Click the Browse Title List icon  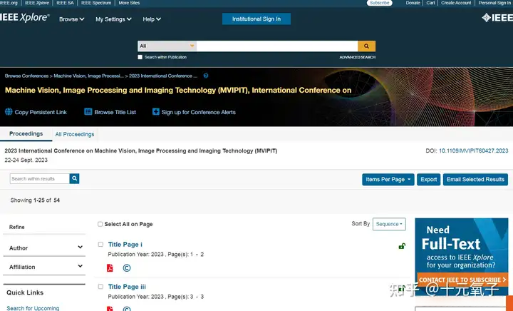click(x=88, y=112)
